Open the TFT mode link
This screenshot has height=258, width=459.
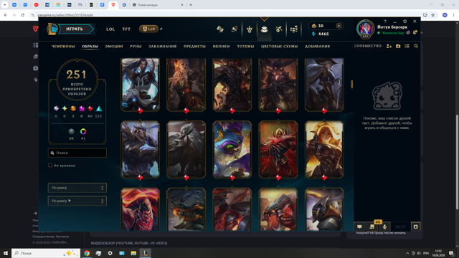coord(126,29)
